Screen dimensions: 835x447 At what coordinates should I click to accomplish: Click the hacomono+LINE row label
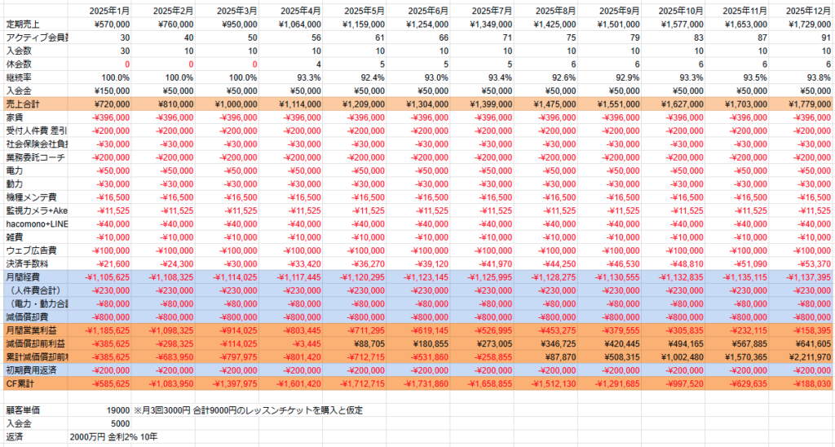[34, 223]
